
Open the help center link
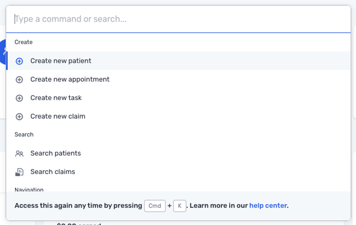click(x=268, y=205)
